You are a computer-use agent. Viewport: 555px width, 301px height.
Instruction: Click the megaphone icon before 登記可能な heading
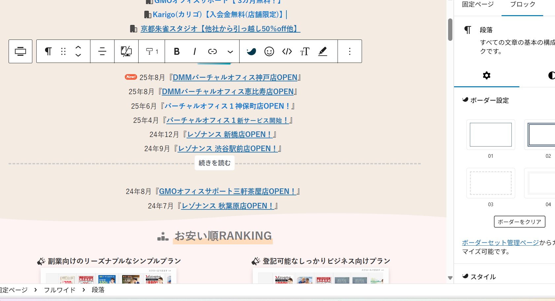256,261
